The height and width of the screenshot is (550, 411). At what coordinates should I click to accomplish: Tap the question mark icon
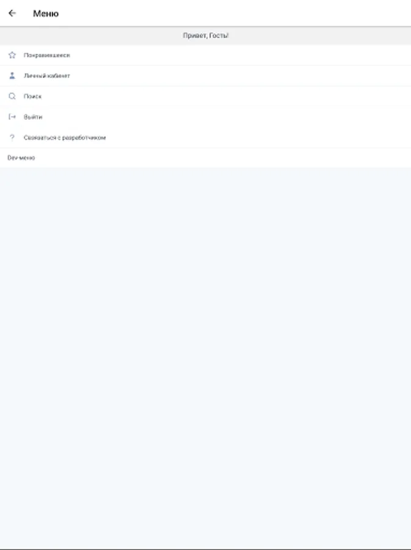pos(12,137)
